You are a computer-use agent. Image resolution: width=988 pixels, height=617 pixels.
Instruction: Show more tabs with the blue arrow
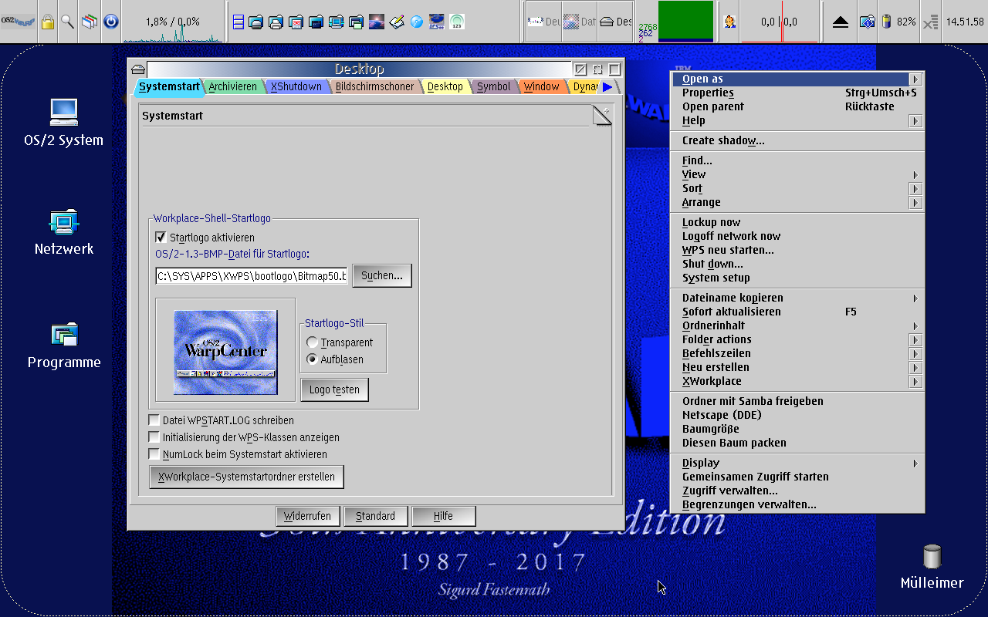608,87
